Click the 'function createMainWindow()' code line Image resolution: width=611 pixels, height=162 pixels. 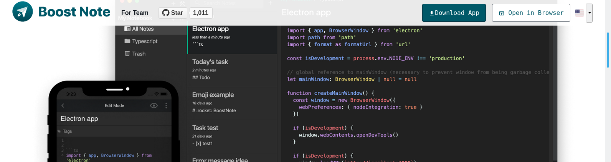click(331, 93)
